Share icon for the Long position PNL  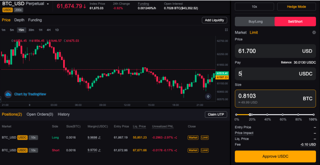[x=176, y=138]
